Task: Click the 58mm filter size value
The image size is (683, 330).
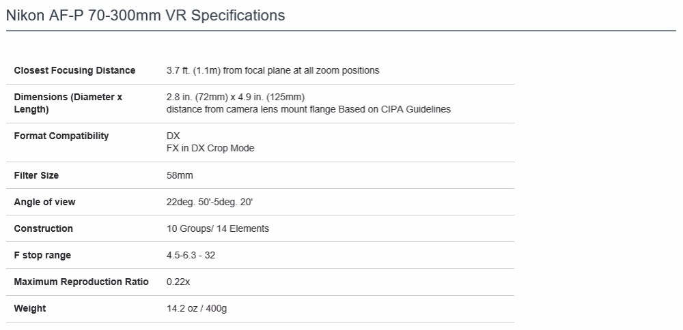Action: (x=180, y=175)
